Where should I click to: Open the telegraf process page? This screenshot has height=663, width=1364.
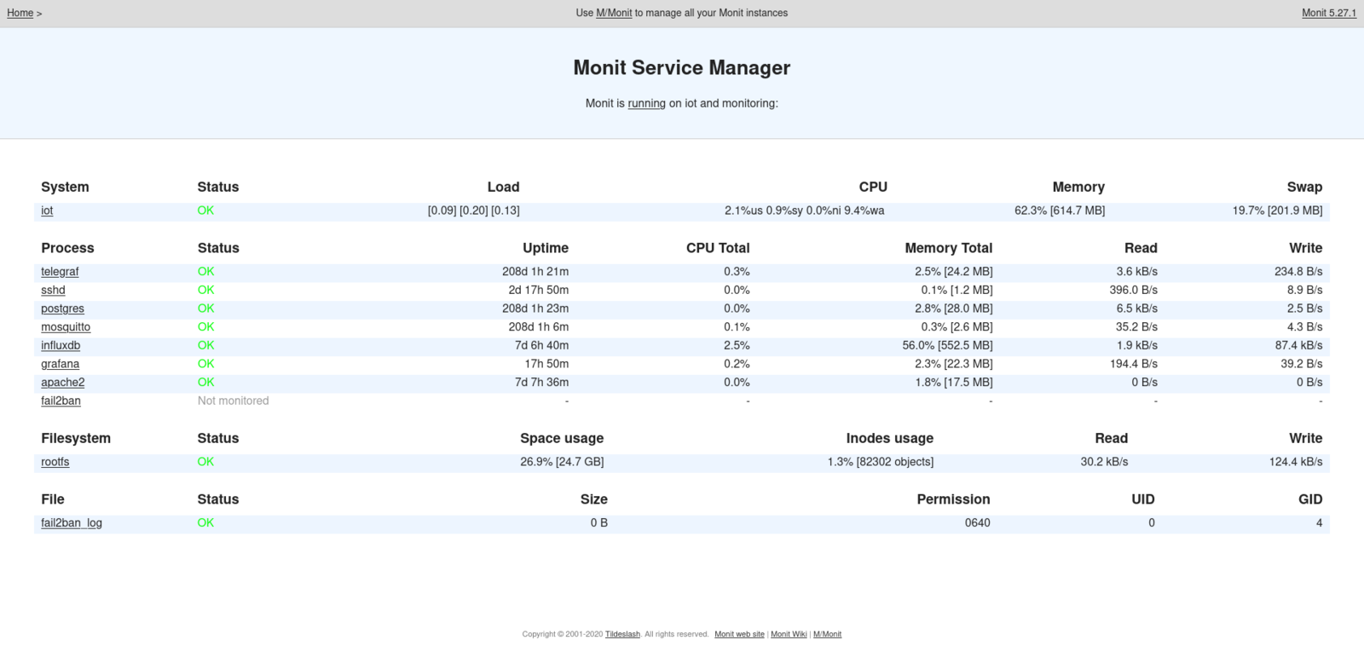click(x=60, y=272)
